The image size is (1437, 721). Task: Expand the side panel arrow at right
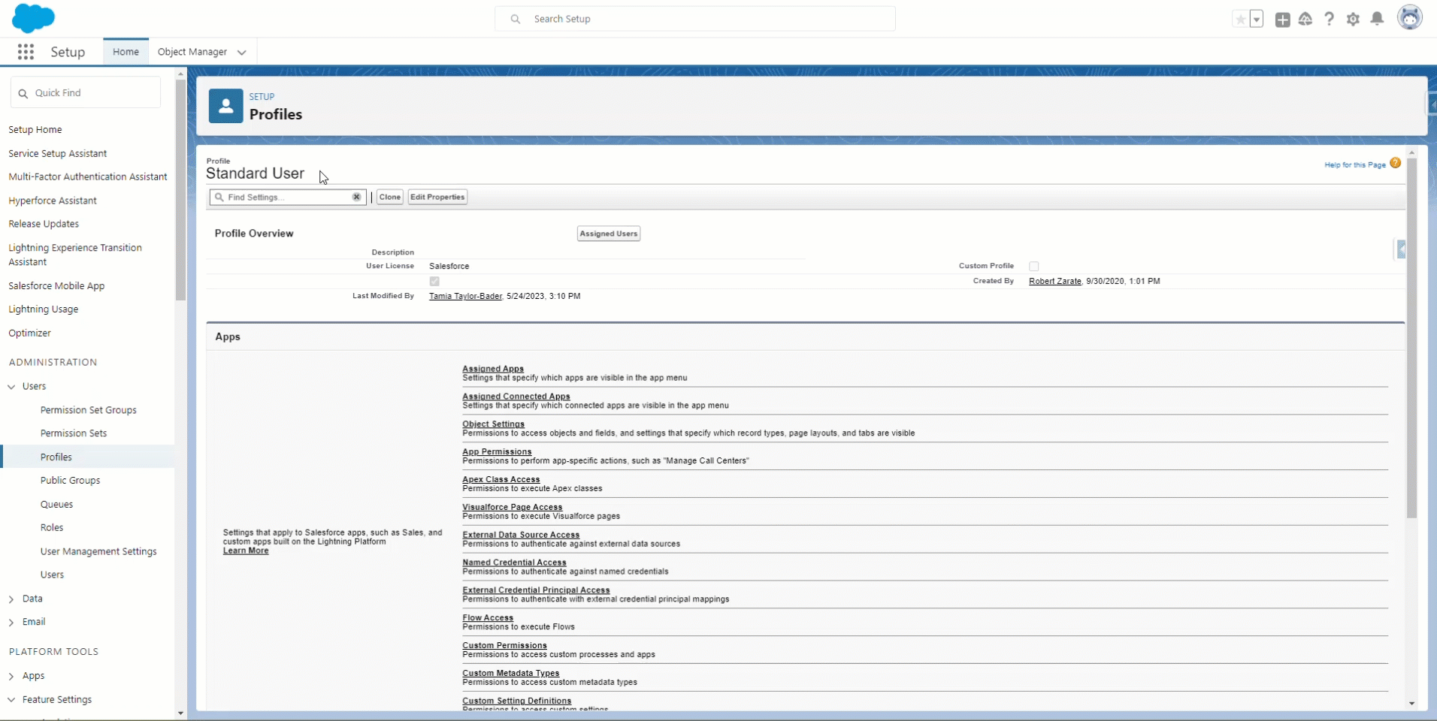click(x=1401, y=249)
